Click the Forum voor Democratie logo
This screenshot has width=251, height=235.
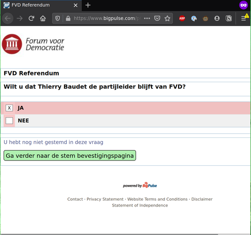[33, 44]
